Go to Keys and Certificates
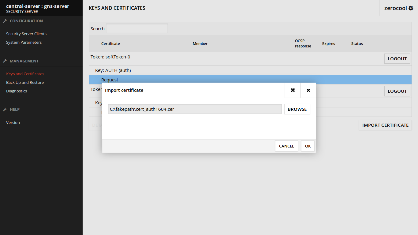 (x=25, y=74)
